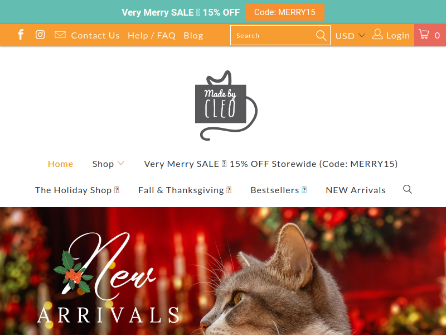
Task: Open the Facebook page icon
Action: [21, 35]
